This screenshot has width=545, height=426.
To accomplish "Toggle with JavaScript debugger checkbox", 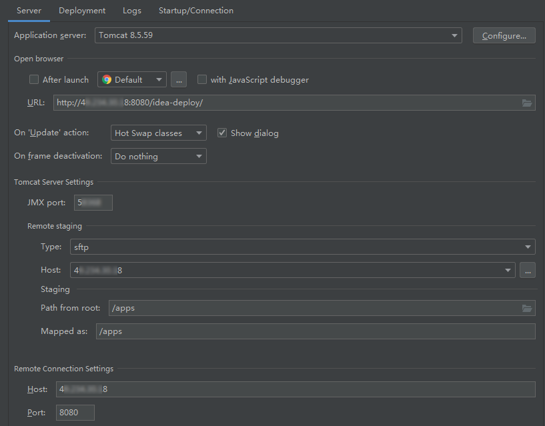I will [x=202, y=80].
